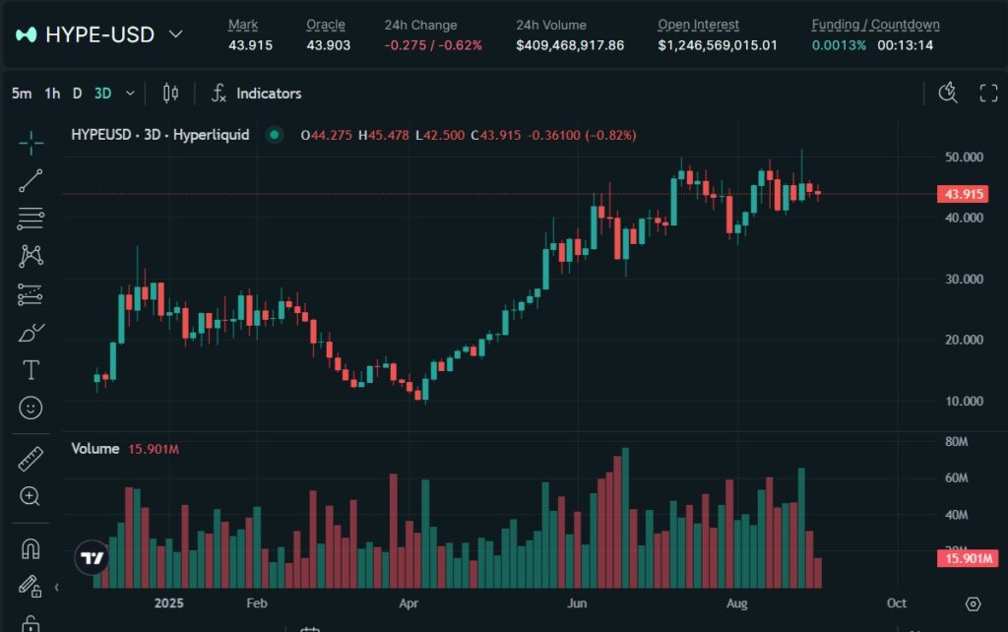Click the Oracle price label

[x=325, y=25]
